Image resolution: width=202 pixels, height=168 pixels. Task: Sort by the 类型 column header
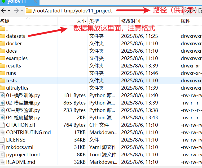94,21
